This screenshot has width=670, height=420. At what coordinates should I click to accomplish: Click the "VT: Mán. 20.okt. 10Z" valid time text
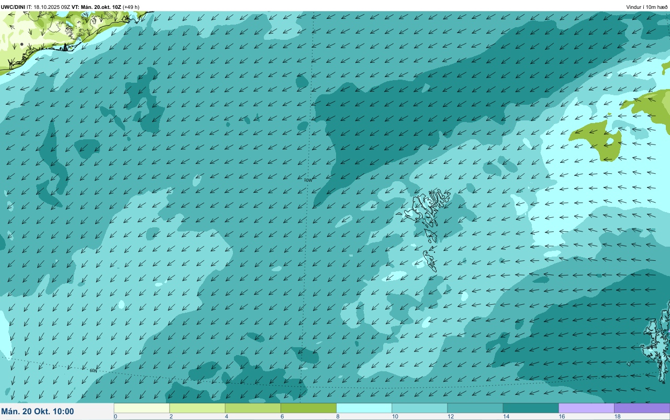pos(97,7)
